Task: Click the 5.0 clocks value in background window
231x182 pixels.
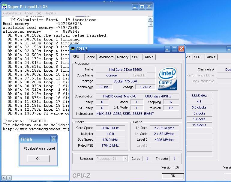Action: pyautogui.click(x=199, y=108)
